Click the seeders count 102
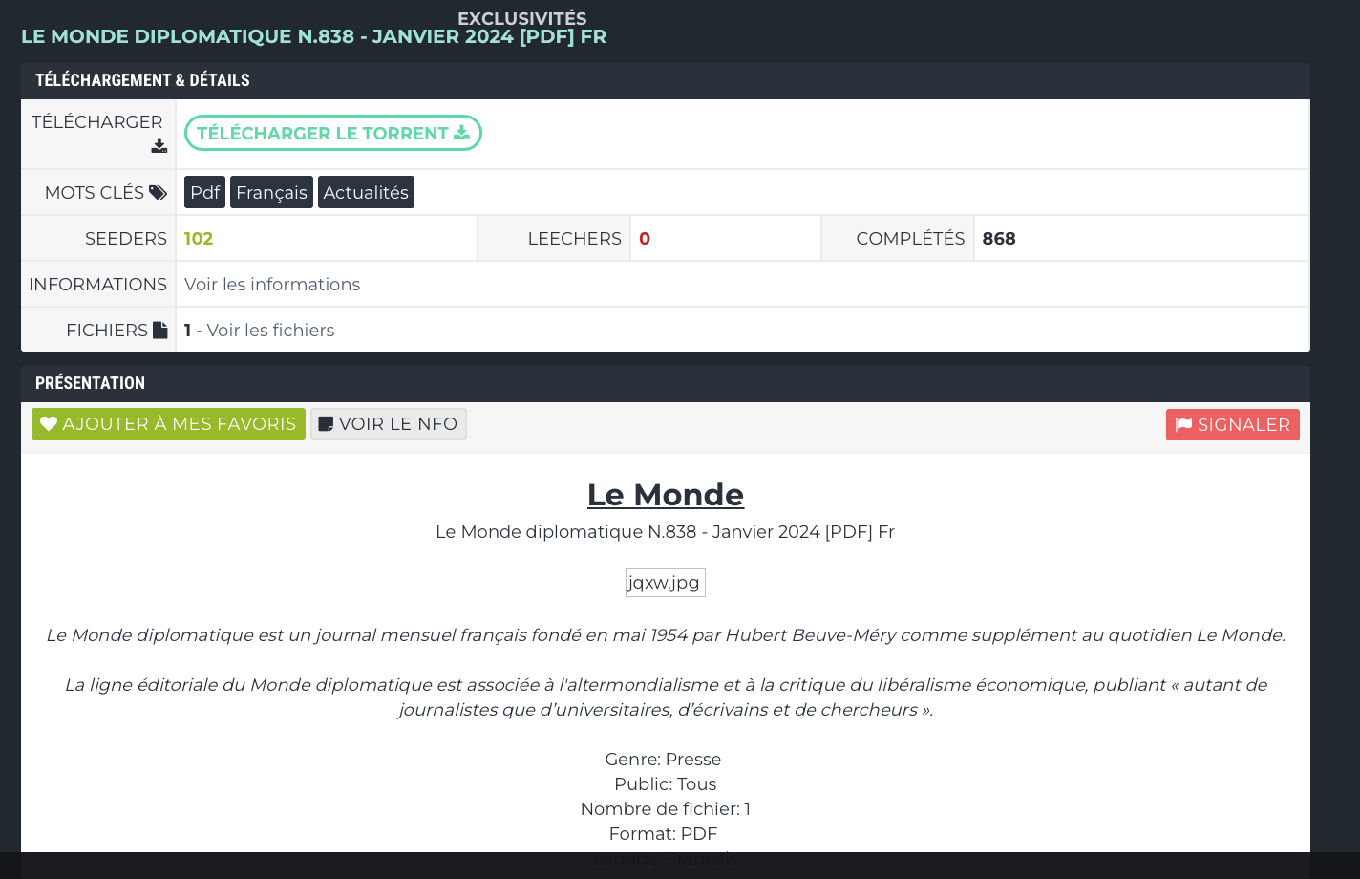Viewport: 1360px width, 879px height. point(199,238)
